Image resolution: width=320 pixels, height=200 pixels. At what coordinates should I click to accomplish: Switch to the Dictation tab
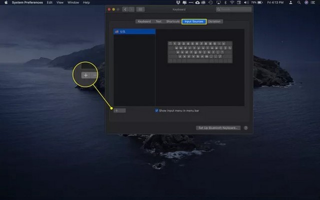pyautogui.click(x=214, y=21)
